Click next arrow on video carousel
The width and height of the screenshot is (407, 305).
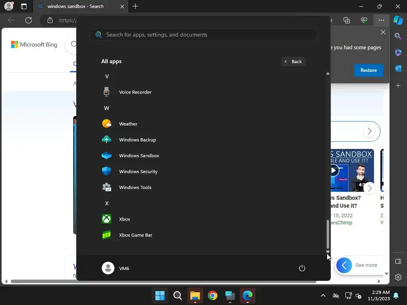pos(370,188)
